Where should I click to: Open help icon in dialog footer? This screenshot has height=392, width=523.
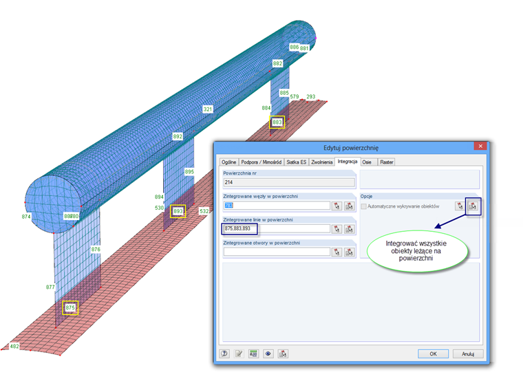coord(224,353)
